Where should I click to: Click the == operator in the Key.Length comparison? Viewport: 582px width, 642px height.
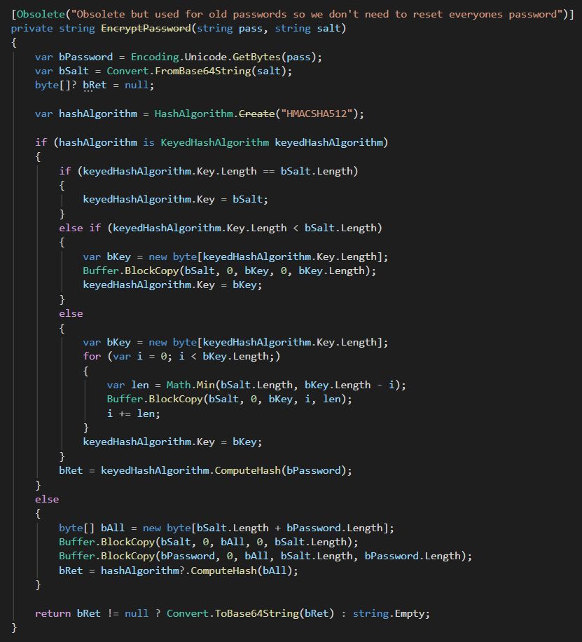point(268,171)
